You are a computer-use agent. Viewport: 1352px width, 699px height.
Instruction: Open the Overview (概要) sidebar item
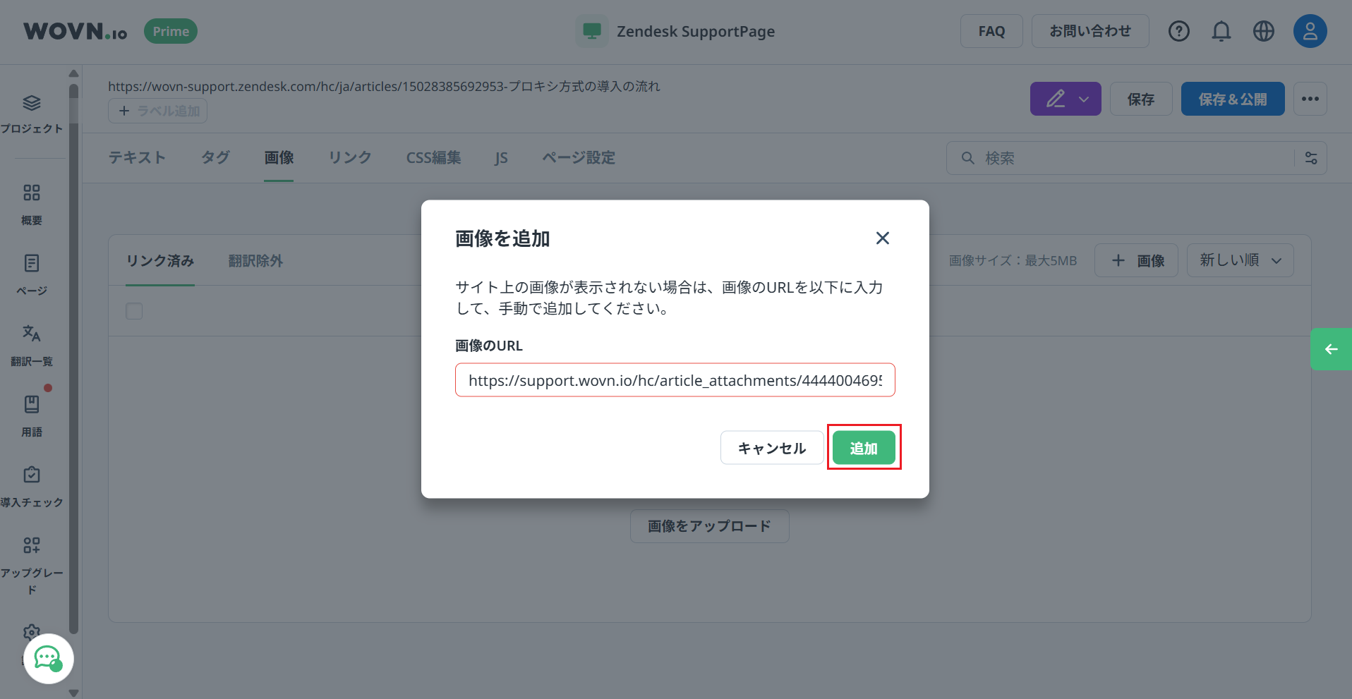tap(32, 205)
